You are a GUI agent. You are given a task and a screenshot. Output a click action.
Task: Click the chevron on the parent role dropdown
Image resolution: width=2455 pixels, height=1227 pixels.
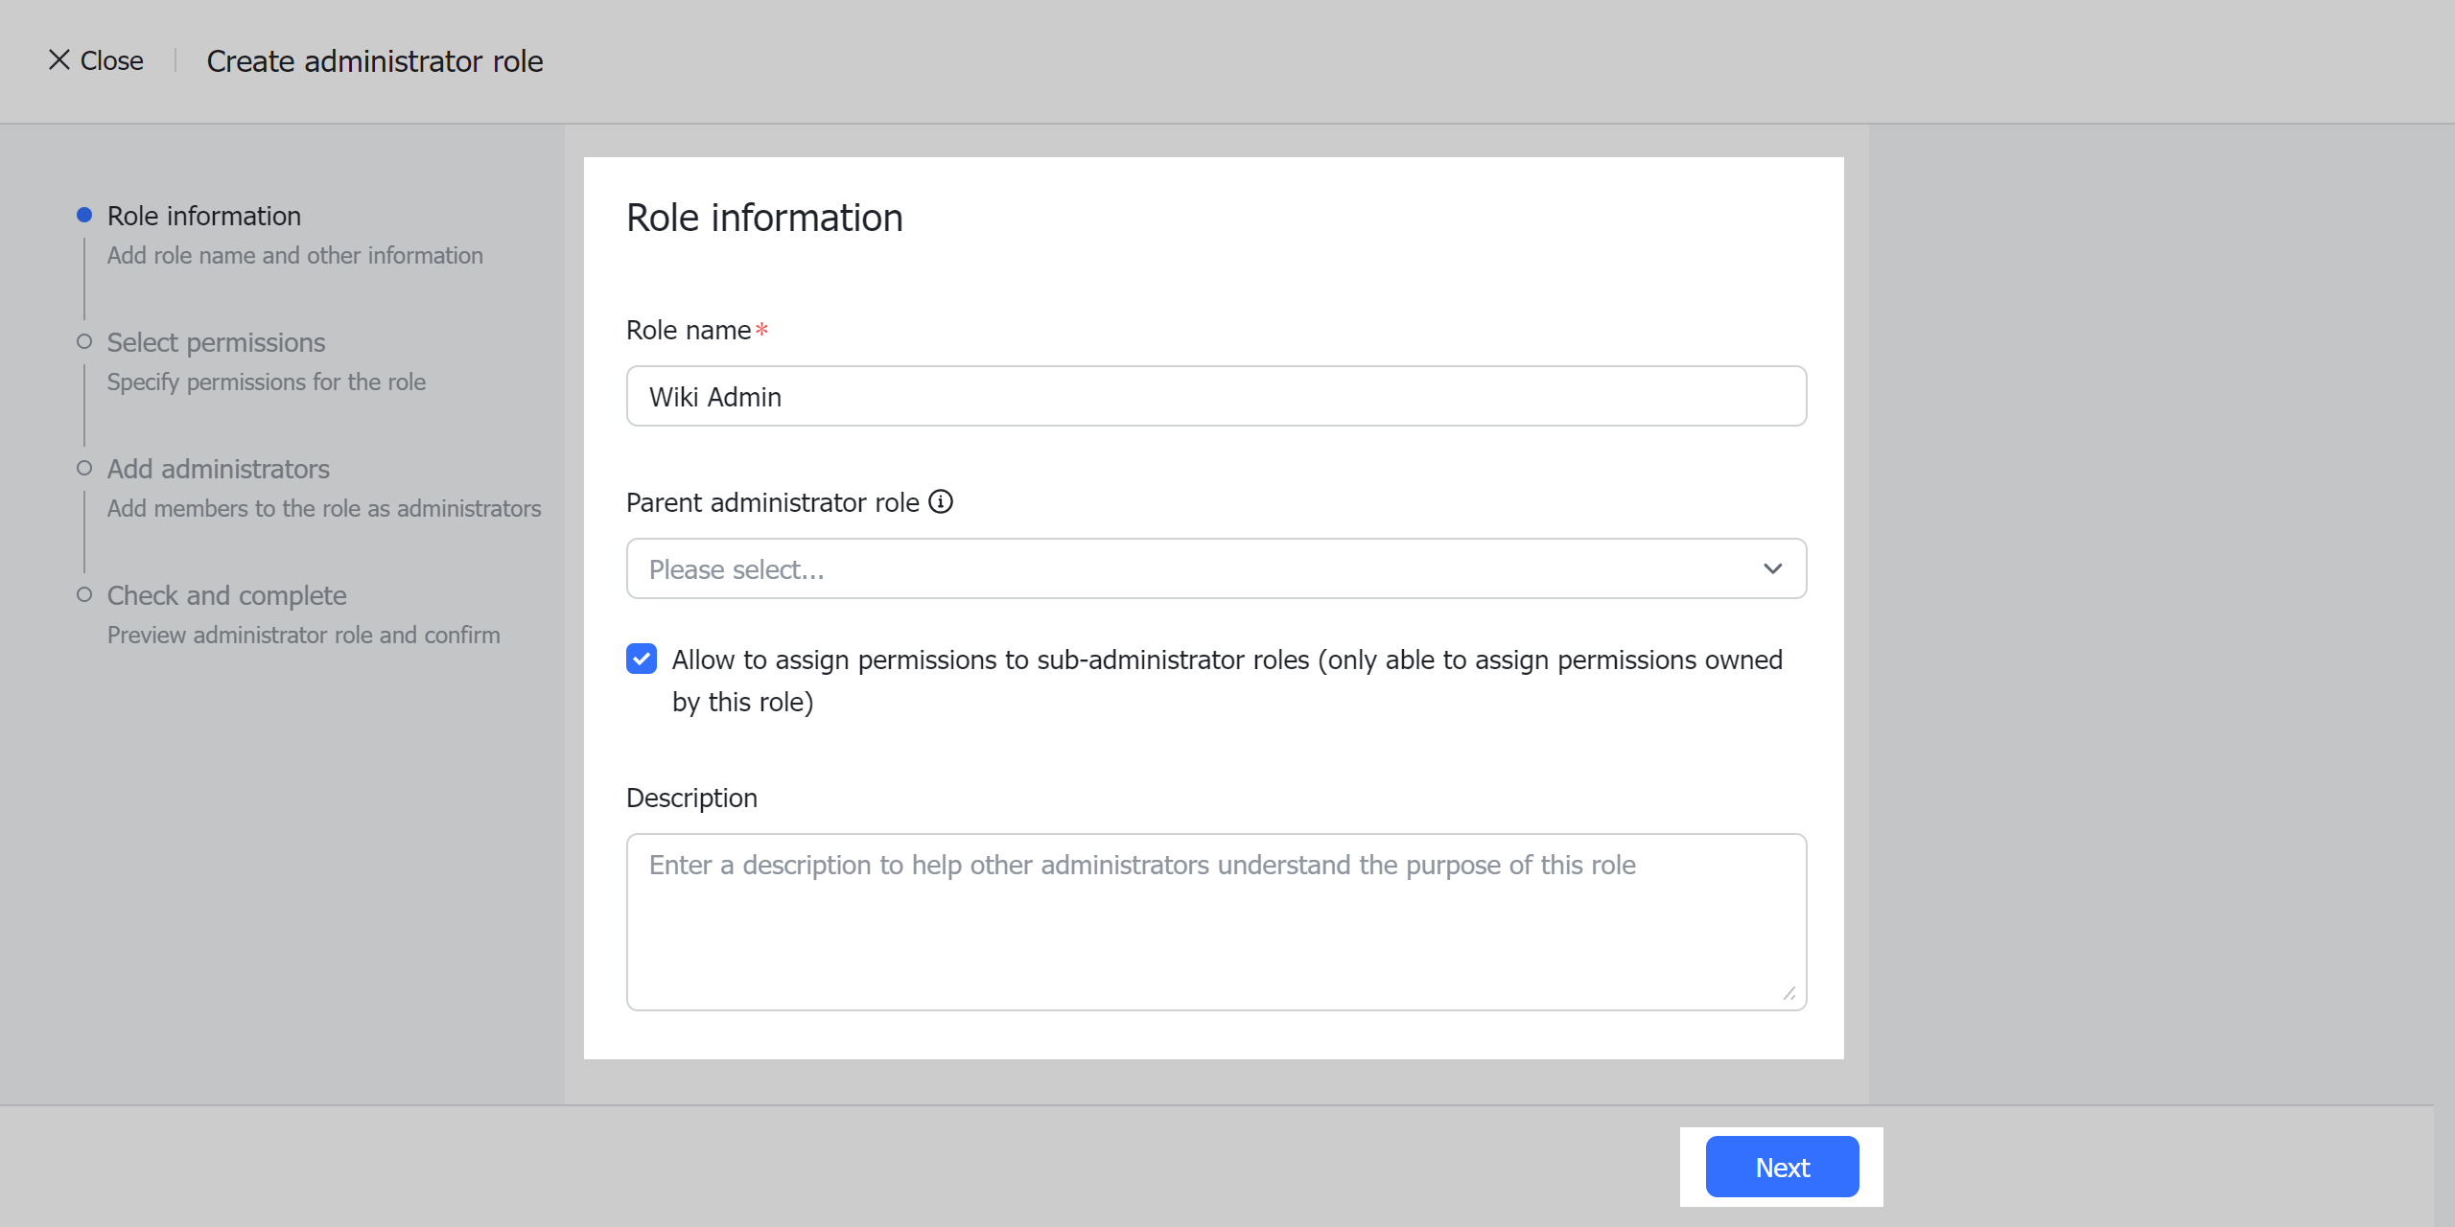[1772, 568]
